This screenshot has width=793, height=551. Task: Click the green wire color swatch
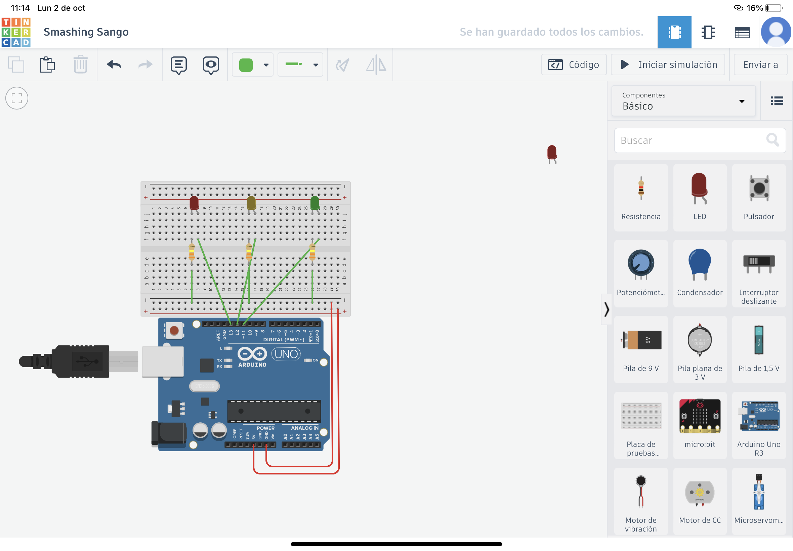tap(246, 65)
